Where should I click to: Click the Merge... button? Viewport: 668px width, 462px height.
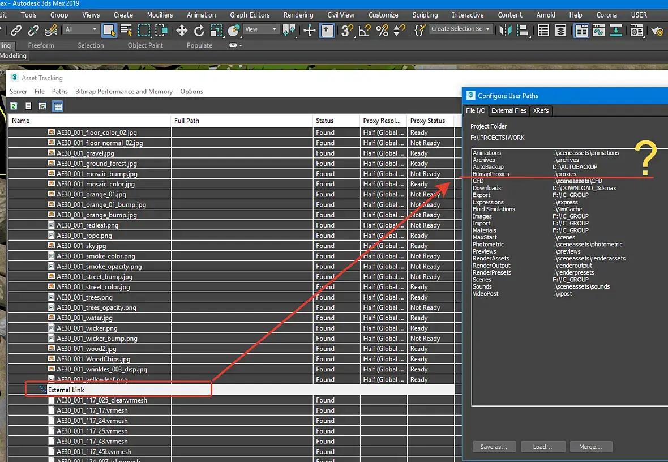[x=590, y=447]
